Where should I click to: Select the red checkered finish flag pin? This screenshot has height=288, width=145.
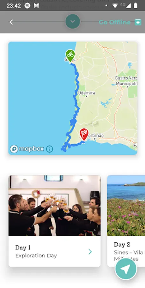coord(84,134)
